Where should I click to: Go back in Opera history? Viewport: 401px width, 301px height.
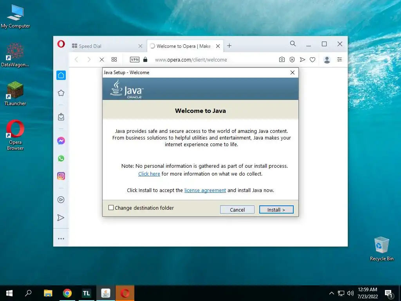coord(76,60)
